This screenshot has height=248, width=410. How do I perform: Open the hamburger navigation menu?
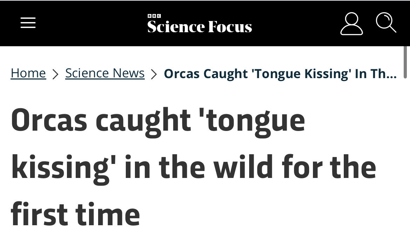tap(28, 23)
